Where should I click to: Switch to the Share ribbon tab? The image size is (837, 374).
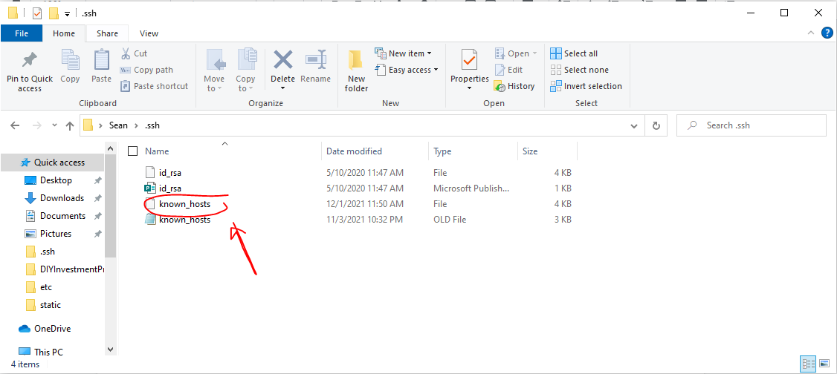pyautogui.click(x=107, y=33)
